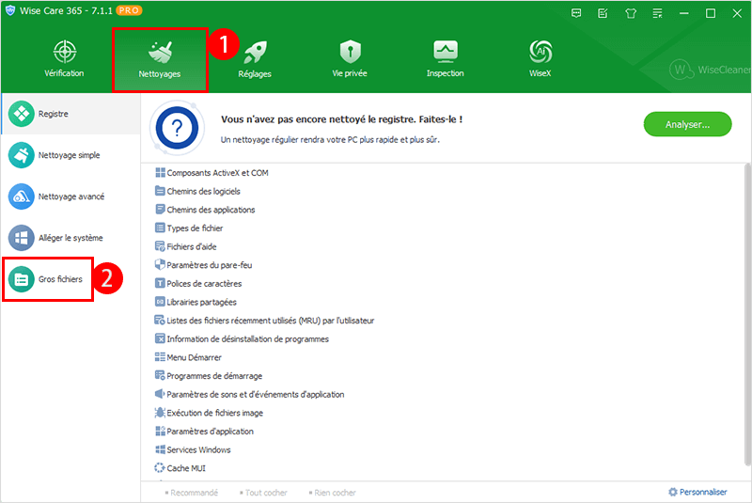The height and width of the screenshot is (503, 752).
Task: Select the text Programmes de démarrage
Action: 215,376
